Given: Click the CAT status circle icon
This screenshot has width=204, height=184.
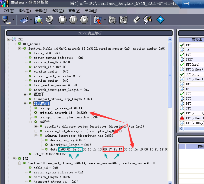Looking at the screenshot, I should tap(182, 50).
